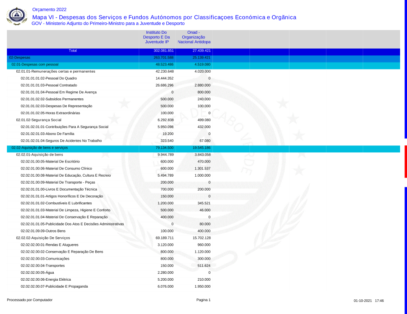Click the red marker on right edge
The width and height of the screenshot is (407, 314).
point(405,161)
